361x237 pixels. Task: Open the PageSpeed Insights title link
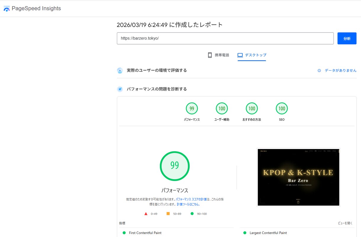click(36, 9)
